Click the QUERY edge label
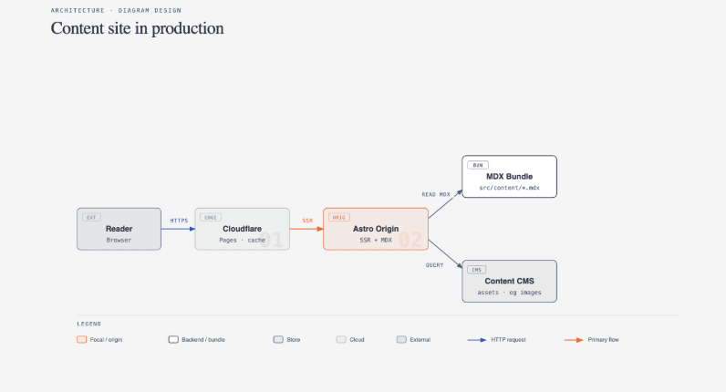This screenshot has width=726, height=392. click(x=434, y=265)
